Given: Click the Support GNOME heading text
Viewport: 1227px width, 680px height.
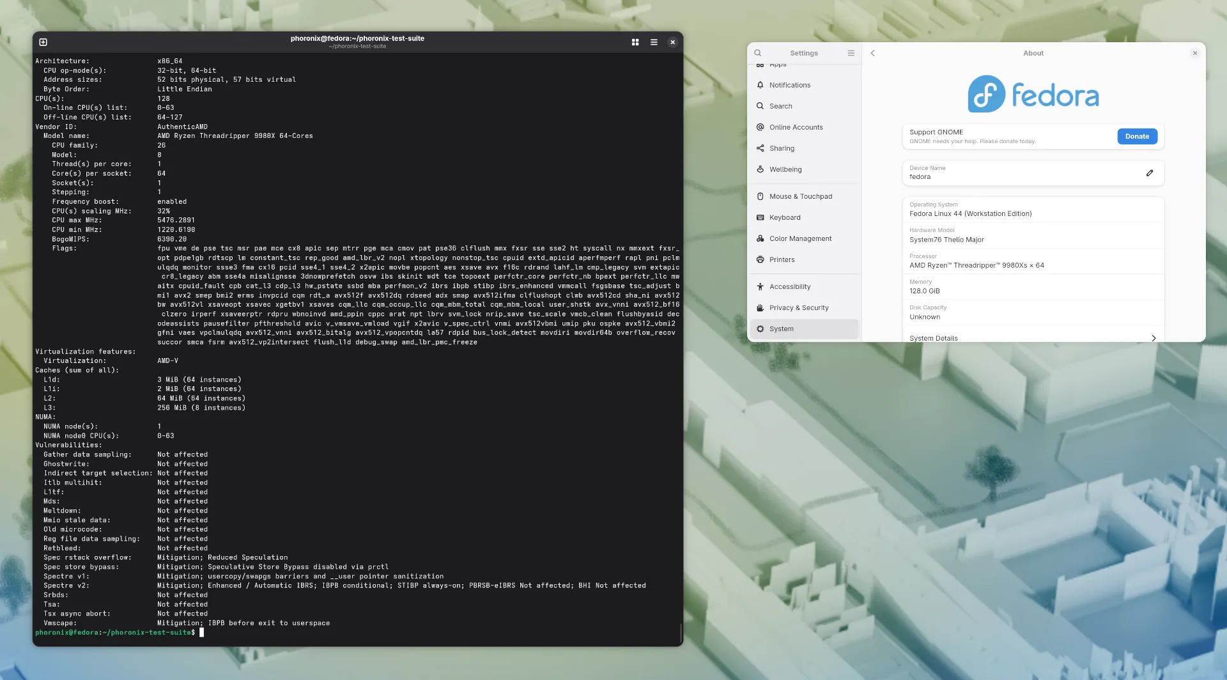Looking at the screenshot, I should [x=936, y=132].
